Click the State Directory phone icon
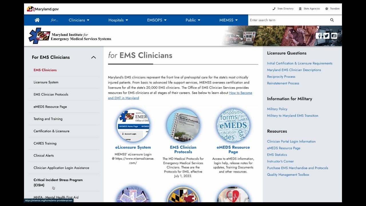Image resolution: width=366 pixels, height=206 pixels. [274, 9]
